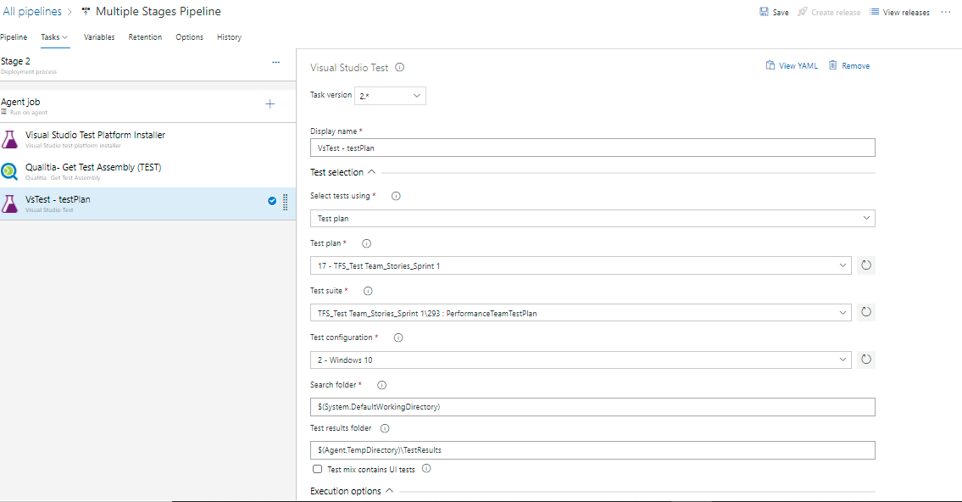This screenshot has height=502, width=962.
Task: Refresh the Test plan list
Action: coord(865,265)
